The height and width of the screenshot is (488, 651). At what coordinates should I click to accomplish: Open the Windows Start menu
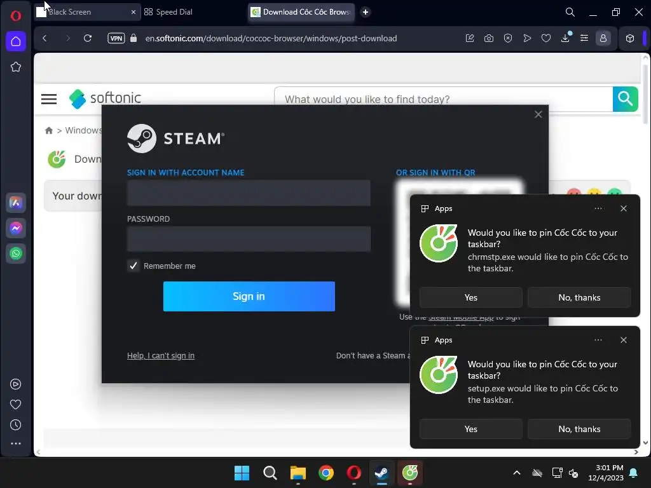click(242, 473)
